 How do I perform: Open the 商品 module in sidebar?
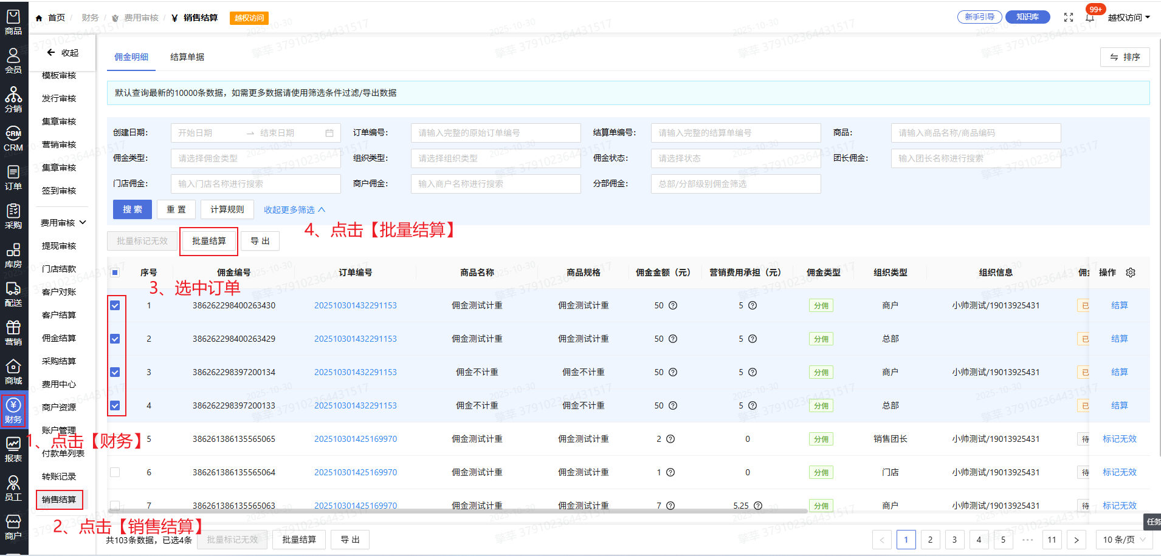click(13, 22)
